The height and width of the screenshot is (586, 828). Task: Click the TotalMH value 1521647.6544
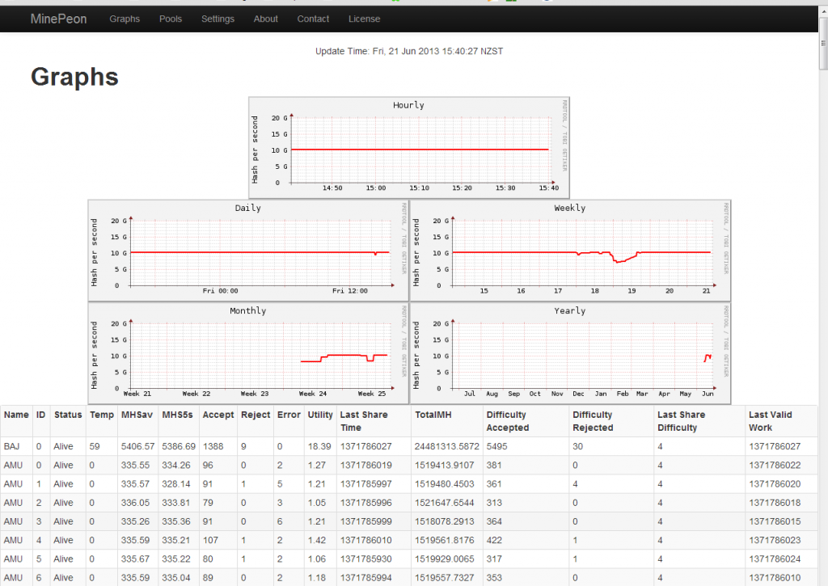tap(444, 503)
